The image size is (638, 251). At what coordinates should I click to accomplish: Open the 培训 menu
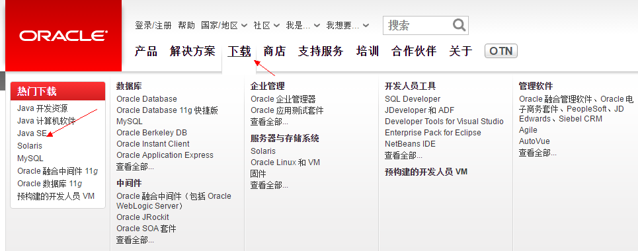(368, 52)
